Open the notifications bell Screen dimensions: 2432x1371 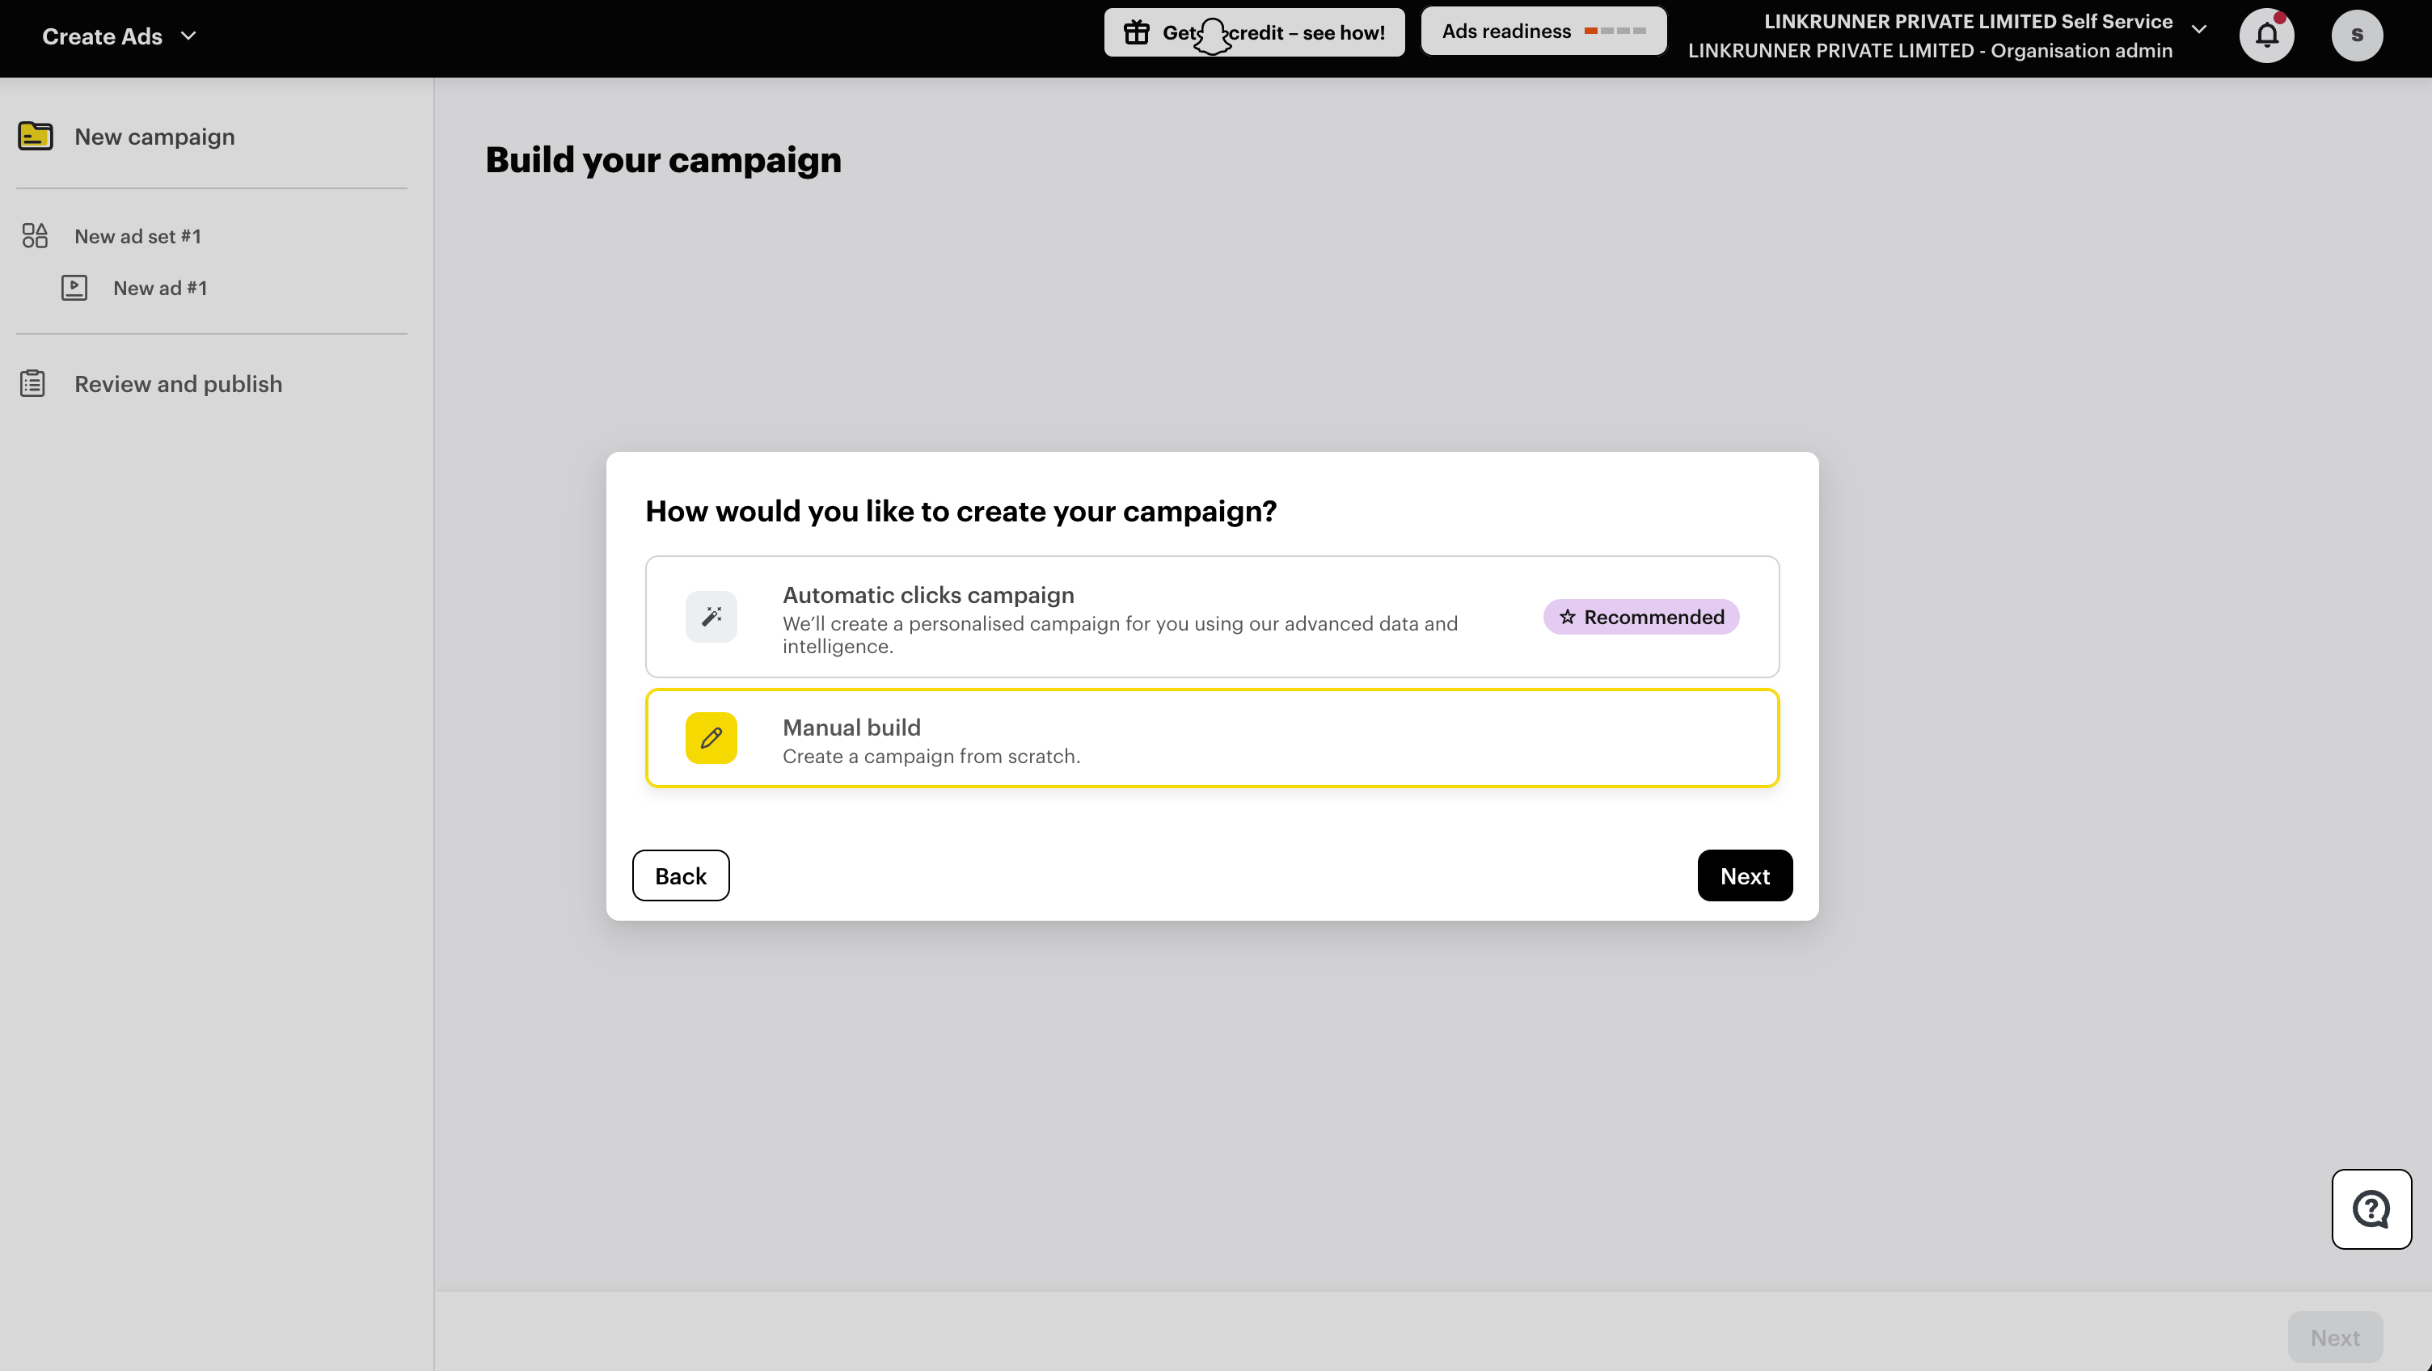click(x=2267, y=36)
